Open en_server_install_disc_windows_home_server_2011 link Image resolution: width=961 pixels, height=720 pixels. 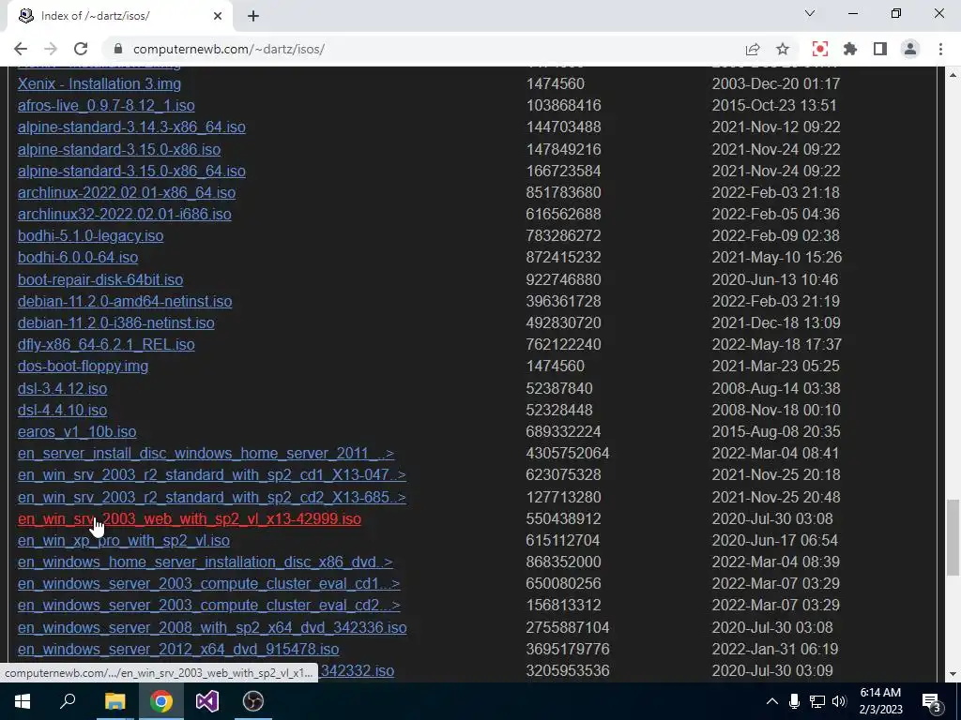[206, 454]
